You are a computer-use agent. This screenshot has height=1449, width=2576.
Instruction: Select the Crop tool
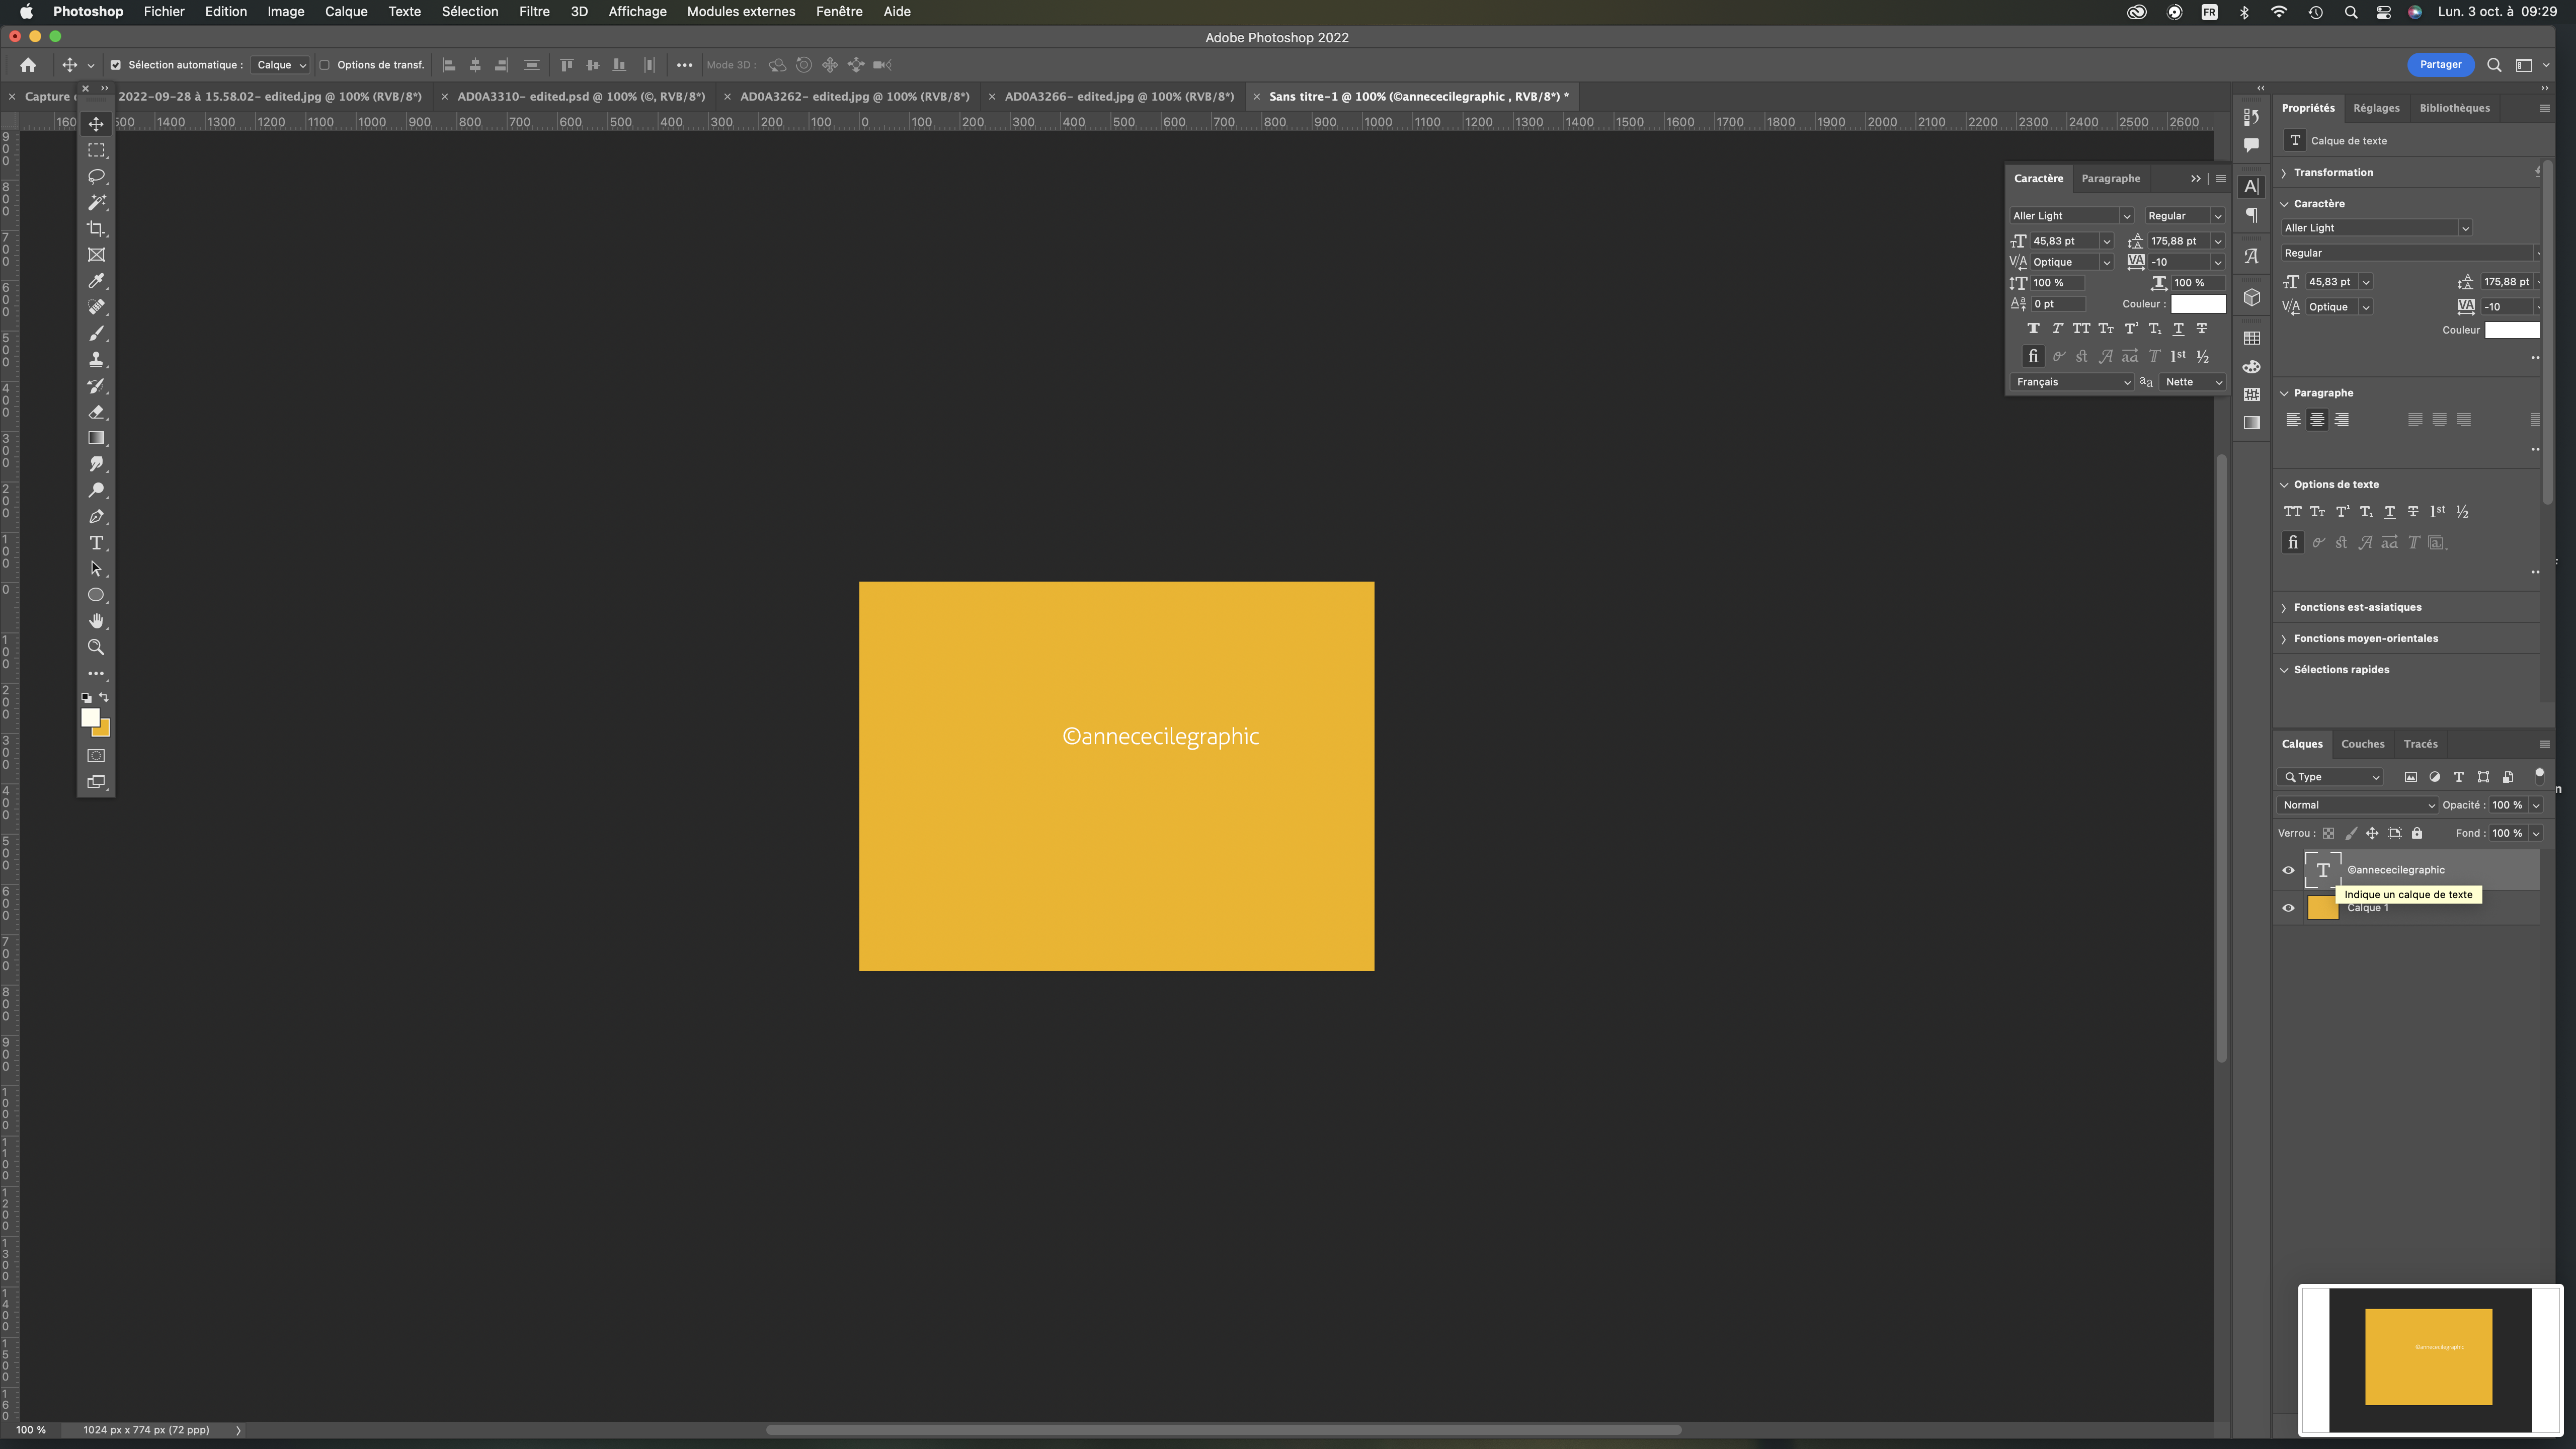(96, 229)
